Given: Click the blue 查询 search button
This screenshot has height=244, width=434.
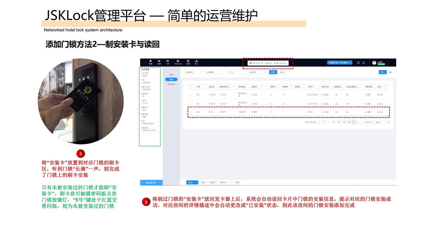Looking at the screenshot, I should point(273,72).
